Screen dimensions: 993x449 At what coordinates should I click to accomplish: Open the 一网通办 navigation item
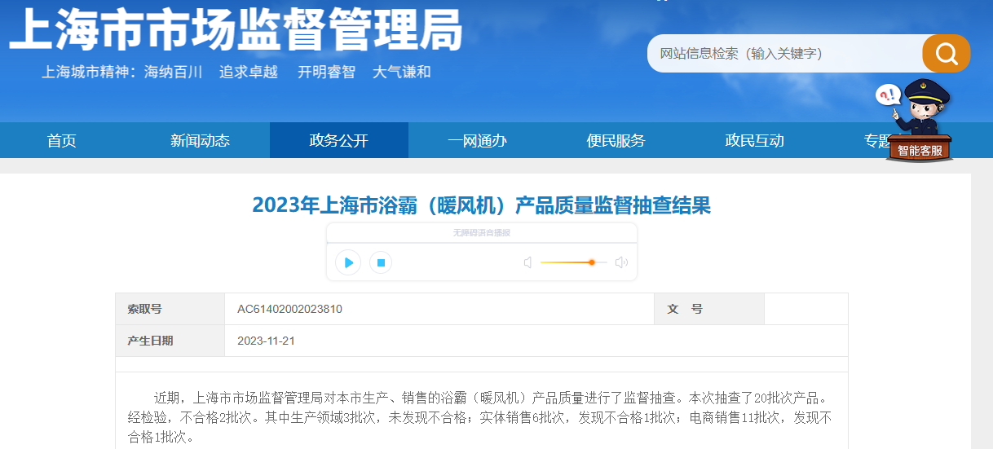pyautogui.click(x=478, y=140)
